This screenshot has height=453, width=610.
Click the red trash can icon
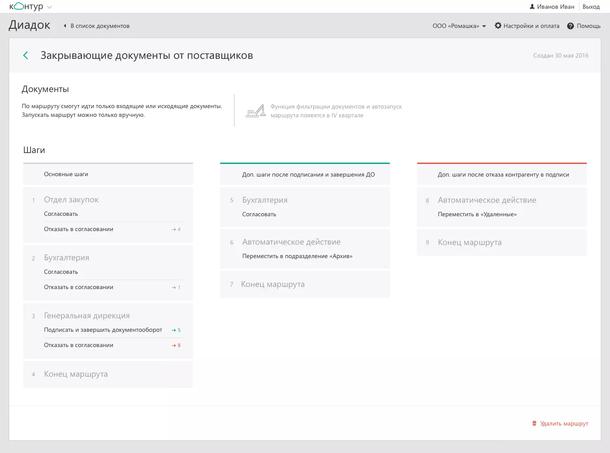point(534,423)
